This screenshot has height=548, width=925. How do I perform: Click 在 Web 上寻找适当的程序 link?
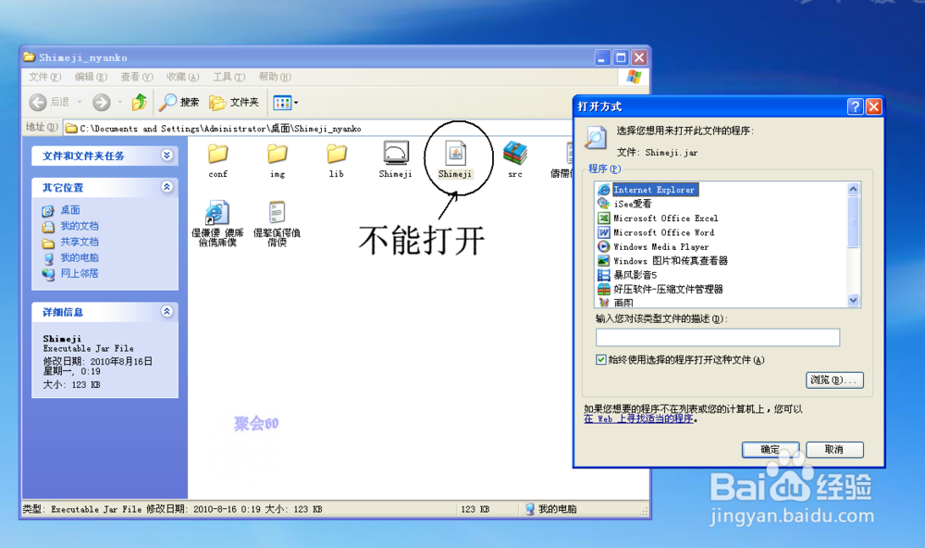[638, 418]
